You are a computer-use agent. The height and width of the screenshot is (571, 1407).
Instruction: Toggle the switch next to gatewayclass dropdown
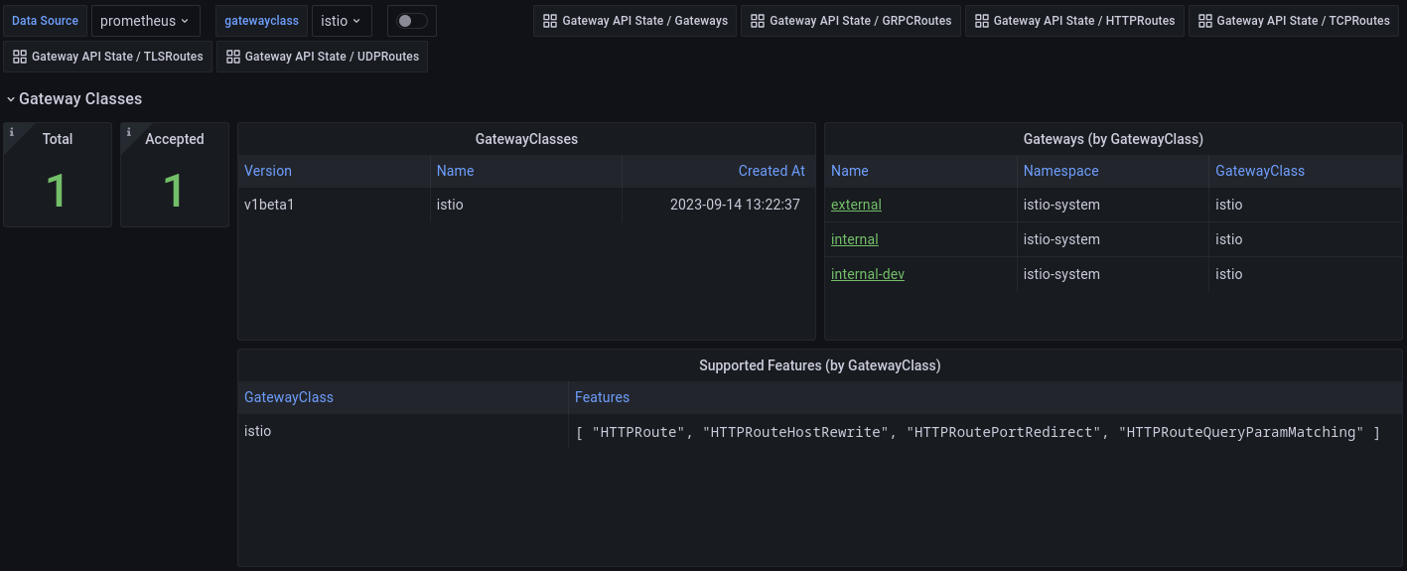point(411,21)
